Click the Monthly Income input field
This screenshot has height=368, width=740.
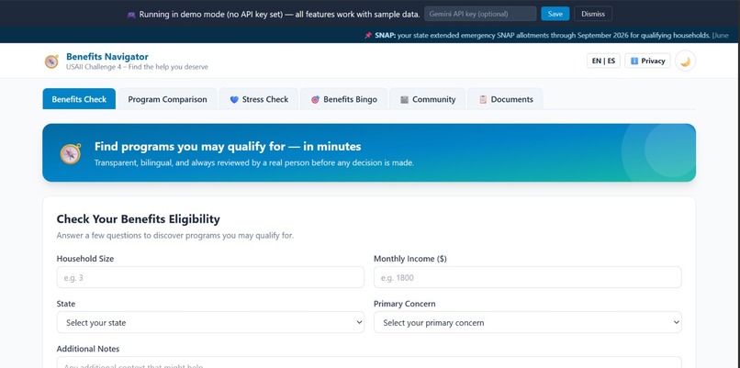pyautogui.click(x=528, y=277)
